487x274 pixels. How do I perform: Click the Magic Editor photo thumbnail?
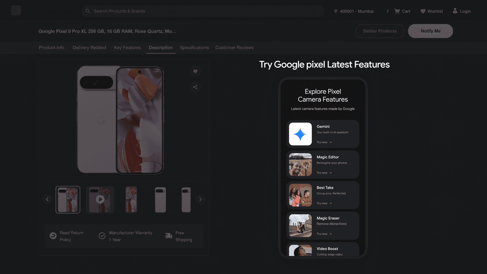300,165
